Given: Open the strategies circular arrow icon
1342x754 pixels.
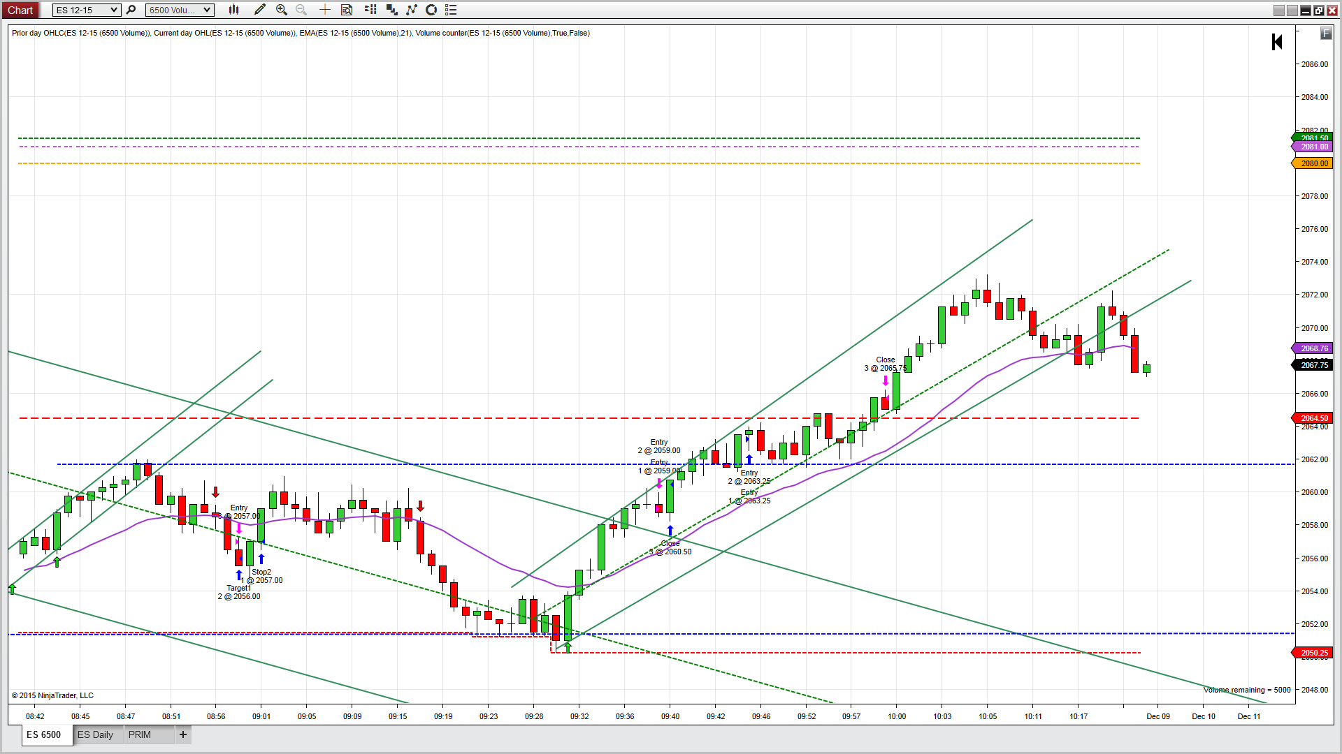Looking at the screenshot, I should coord(431,10).
